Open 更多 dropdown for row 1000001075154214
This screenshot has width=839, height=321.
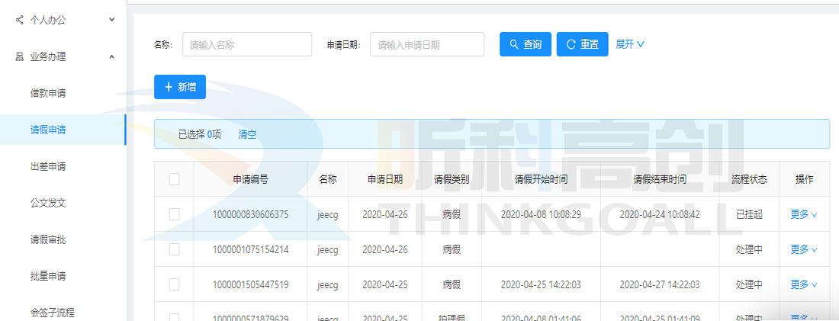pyautogui.click(x=804, y=250)
